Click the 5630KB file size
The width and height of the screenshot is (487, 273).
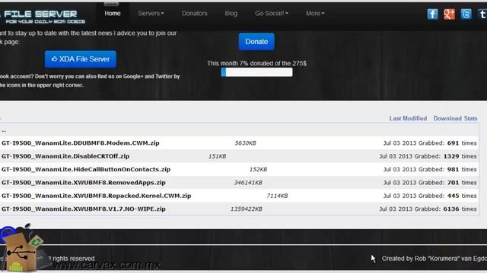245,143
